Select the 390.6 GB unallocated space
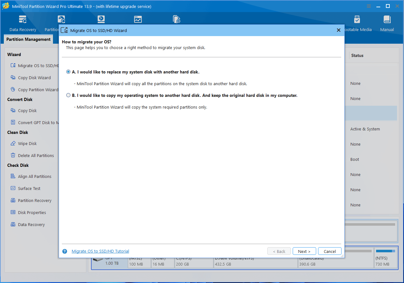Viewport: 404px width, 283px height. pyautogui.click(x=336, y=258)
